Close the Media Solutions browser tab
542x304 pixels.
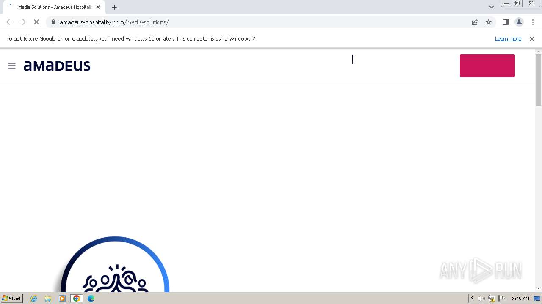coord(98,7)
